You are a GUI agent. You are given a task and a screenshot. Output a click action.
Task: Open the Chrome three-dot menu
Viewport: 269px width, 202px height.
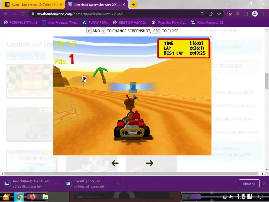263,14
